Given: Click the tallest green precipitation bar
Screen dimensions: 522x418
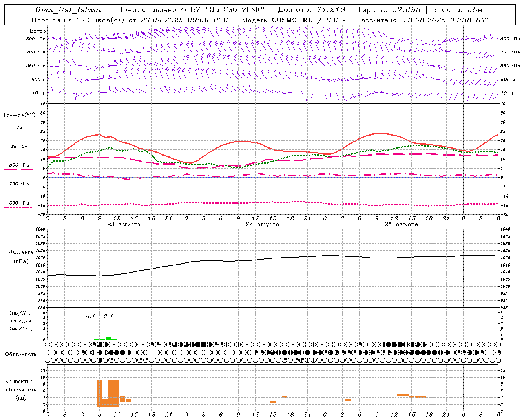Looking at the screenshot, I should coord(108,338).
